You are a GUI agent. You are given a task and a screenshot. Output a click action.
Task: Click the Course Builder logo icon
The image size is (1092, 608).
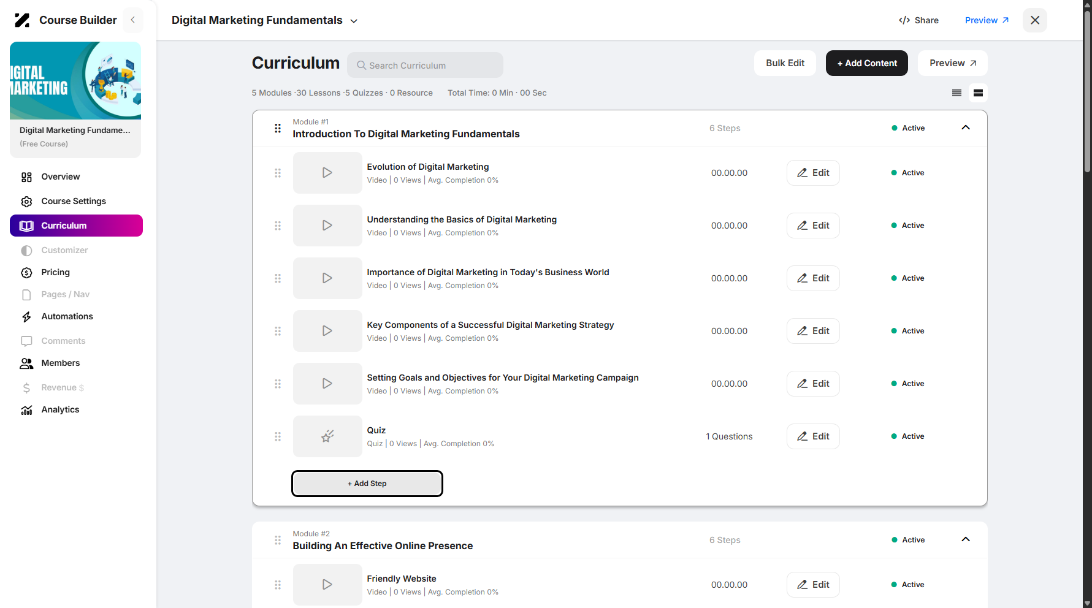tap(22, 20)
